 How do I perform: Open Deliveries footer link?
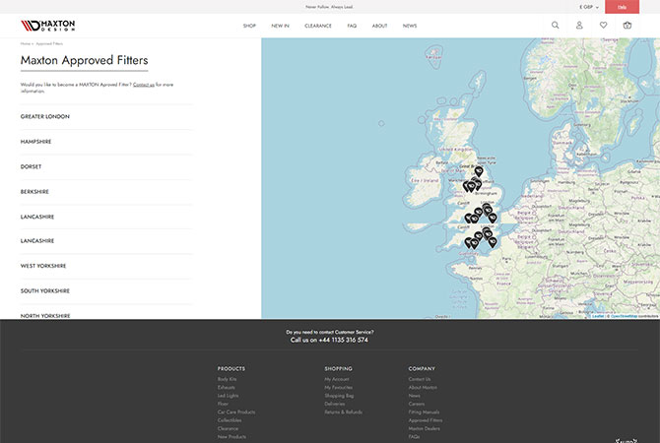pos(335,404)
